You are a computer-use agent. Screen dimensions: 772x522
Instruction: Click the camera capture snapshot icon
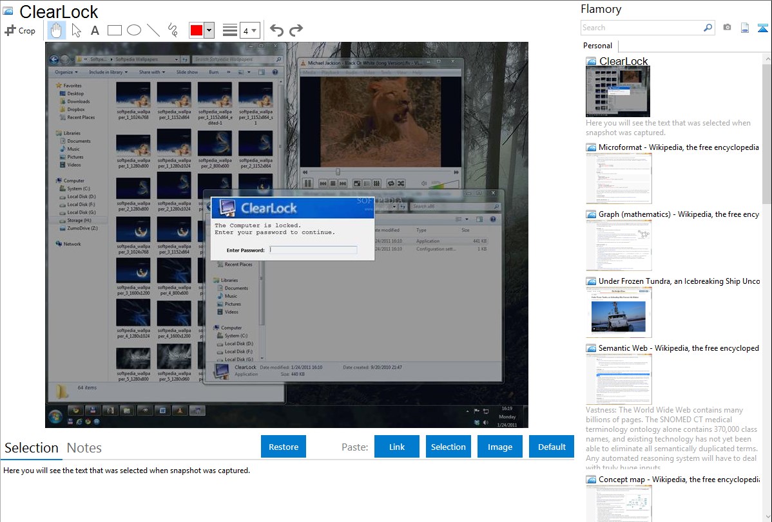pyautogui.click(x=727, y=28)
